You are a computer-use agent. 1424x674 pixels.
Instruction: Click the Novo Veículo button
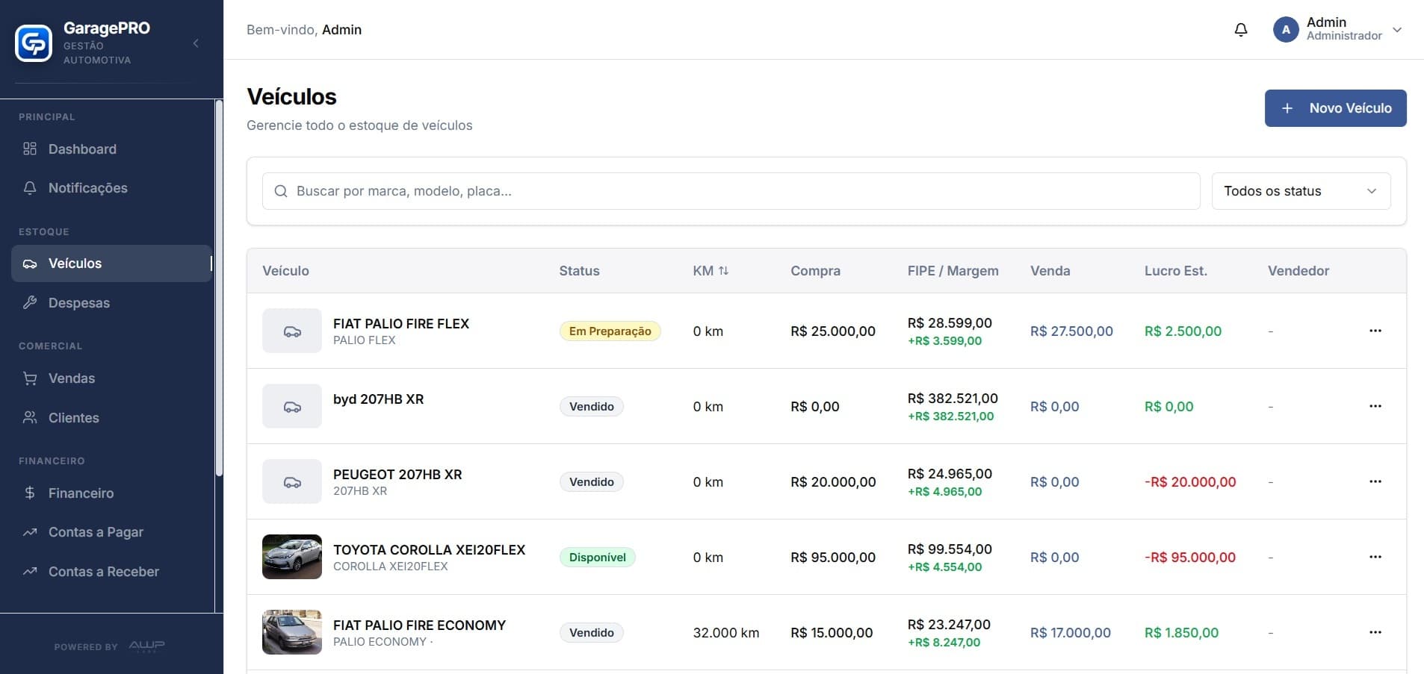click(1335, 108)
